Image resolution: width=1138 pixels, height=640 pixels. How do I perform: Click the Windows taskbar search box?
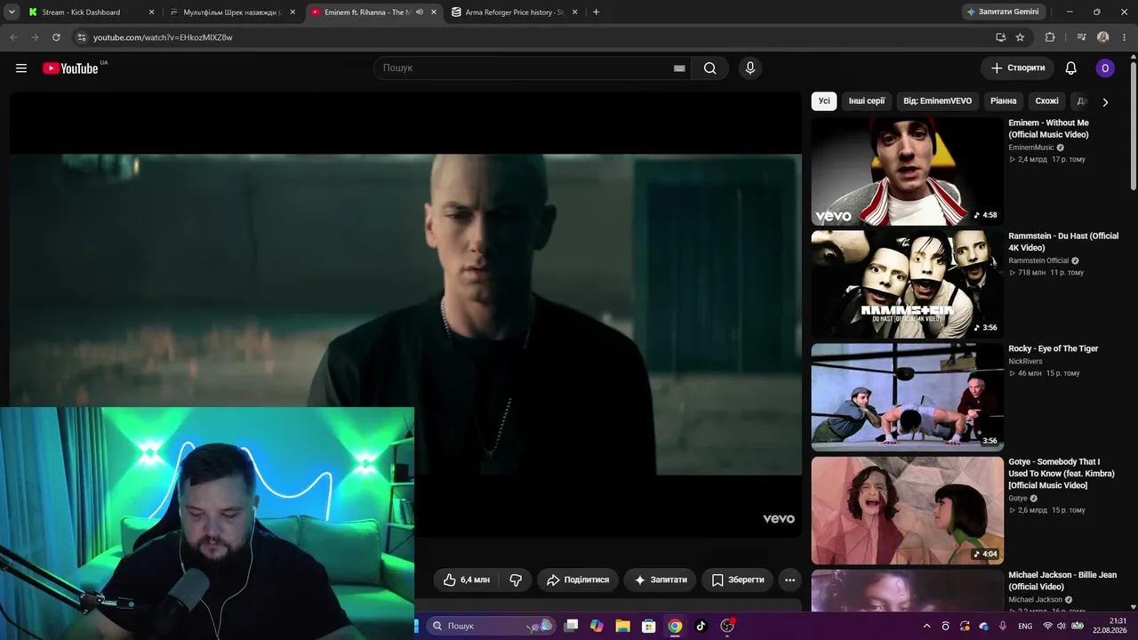[490, 626]
